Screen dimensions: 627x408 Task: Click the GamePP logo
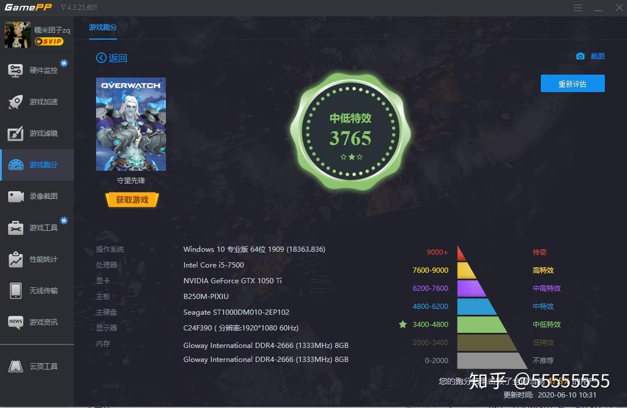tap(28, 7)
